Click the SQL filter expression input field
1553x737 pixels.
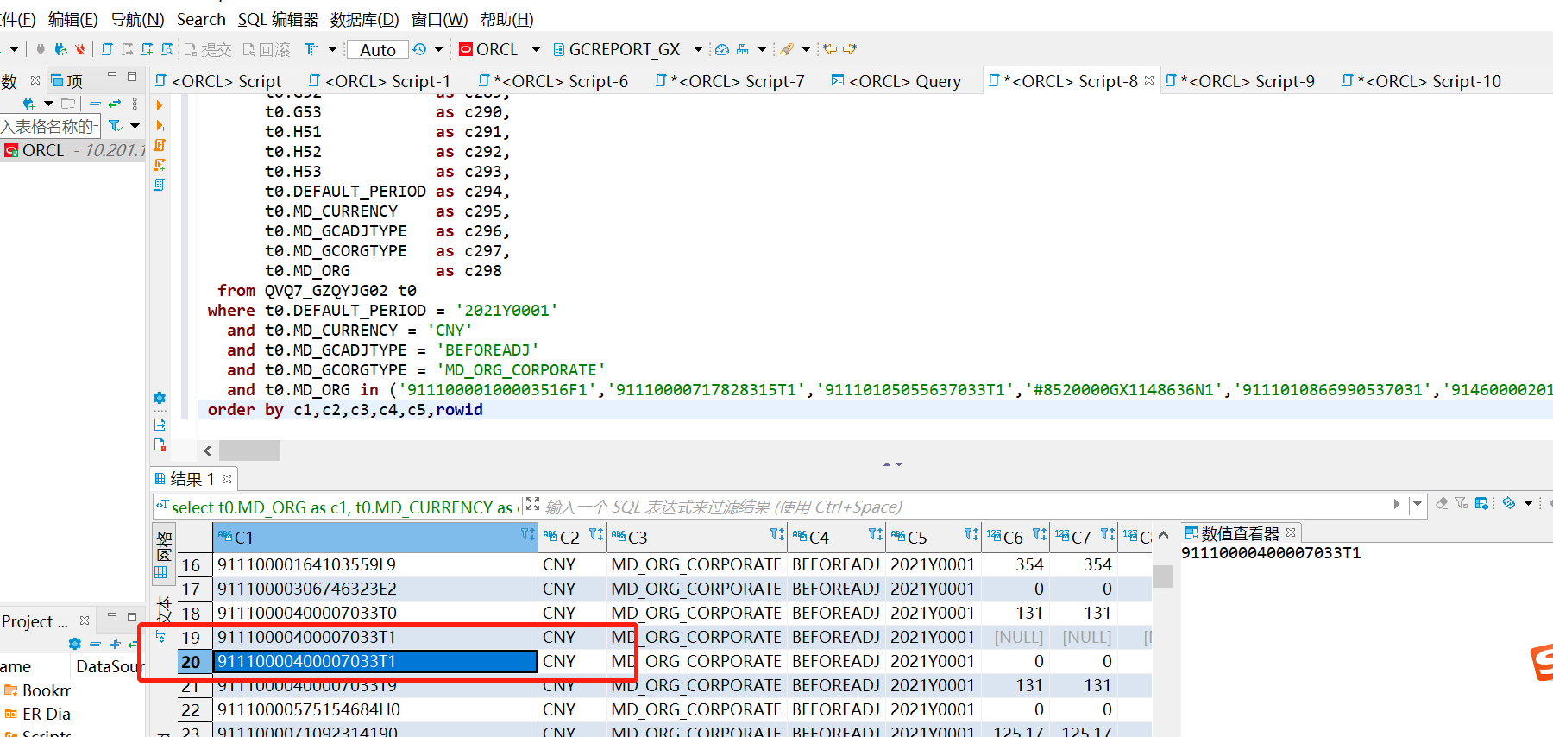[965, 507]
